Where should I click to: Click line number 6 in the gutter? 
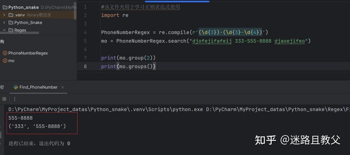pos(85,49)
